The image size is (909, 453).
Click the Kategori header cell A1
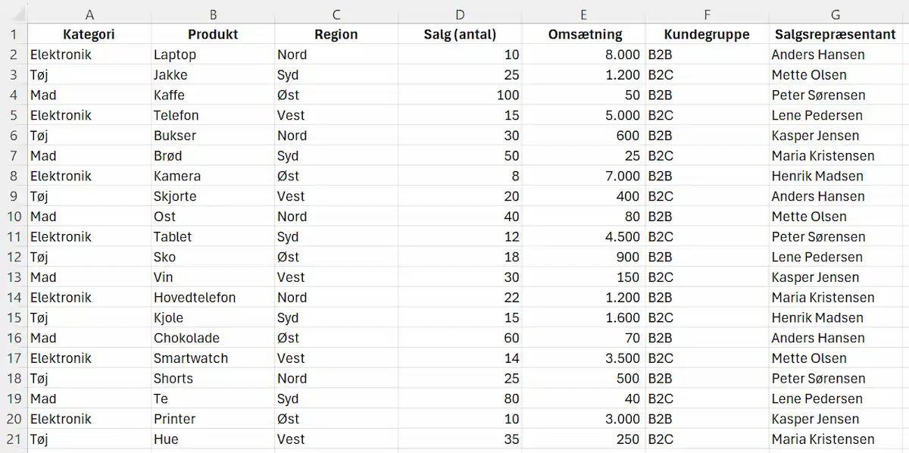[x=89, y=34]
